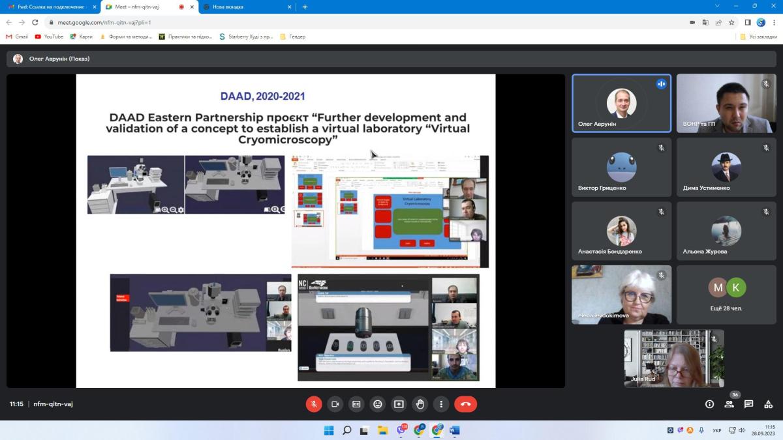Open the emoji reactions picker
This screenshot has height=440, width=783.
pyautogui.click(x=378, y=404)
